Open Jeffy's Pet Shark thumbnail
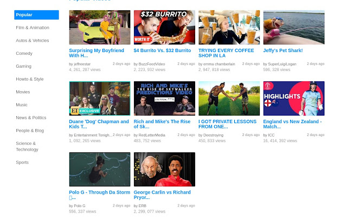Screen dimensions: 347x219 (294, 28)
